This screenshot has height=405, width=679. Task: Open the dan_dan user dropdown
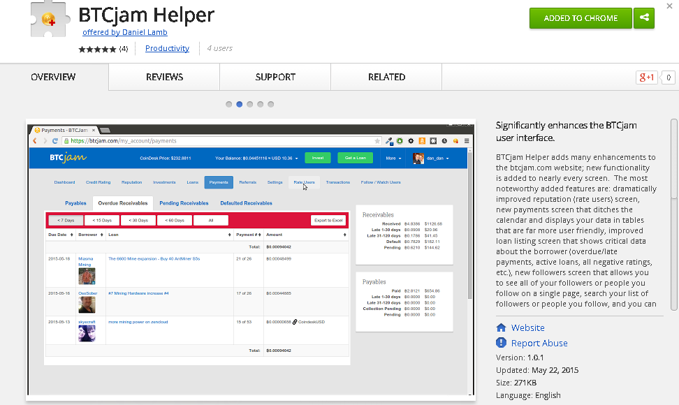click(437, 159)
